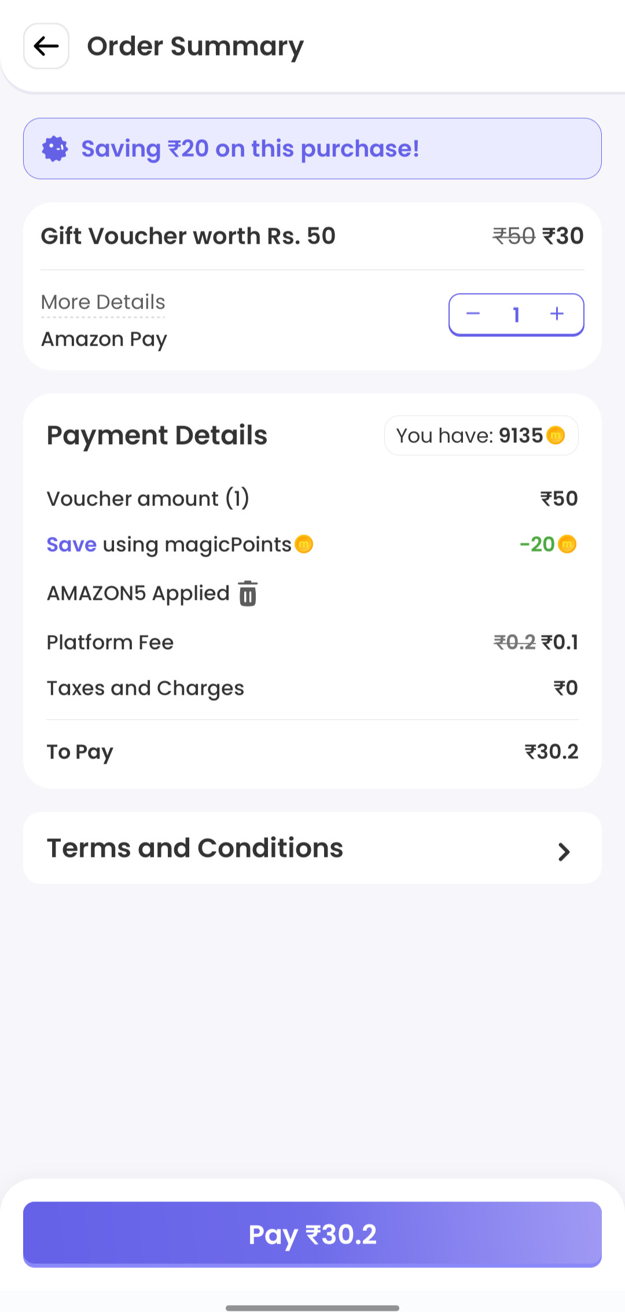Click the Amazon Pay brand label
625x1312 pixels.
click(104, 339)
